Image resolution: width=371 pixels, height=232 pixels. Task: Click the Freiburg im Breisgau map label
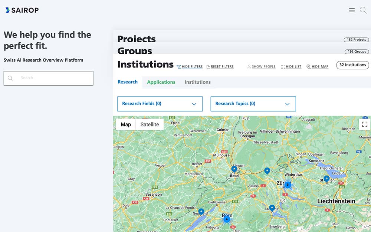pos(248,134)
